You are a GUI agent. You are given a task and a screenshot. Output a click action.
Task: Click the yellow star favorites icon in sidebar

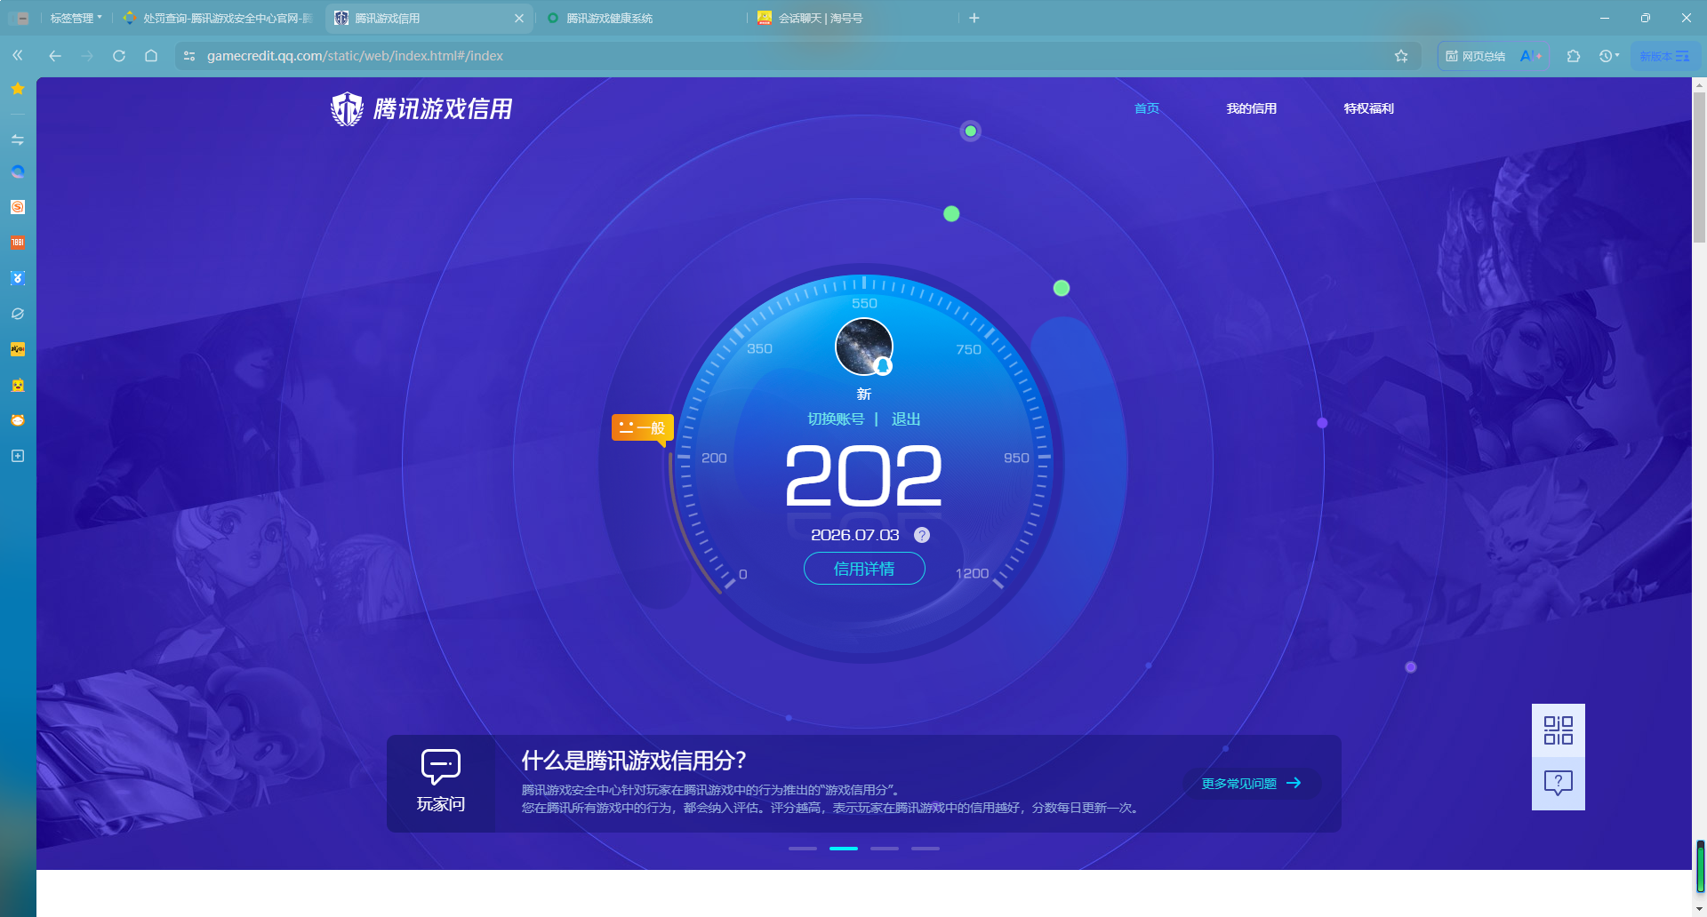tap(18, 89)
